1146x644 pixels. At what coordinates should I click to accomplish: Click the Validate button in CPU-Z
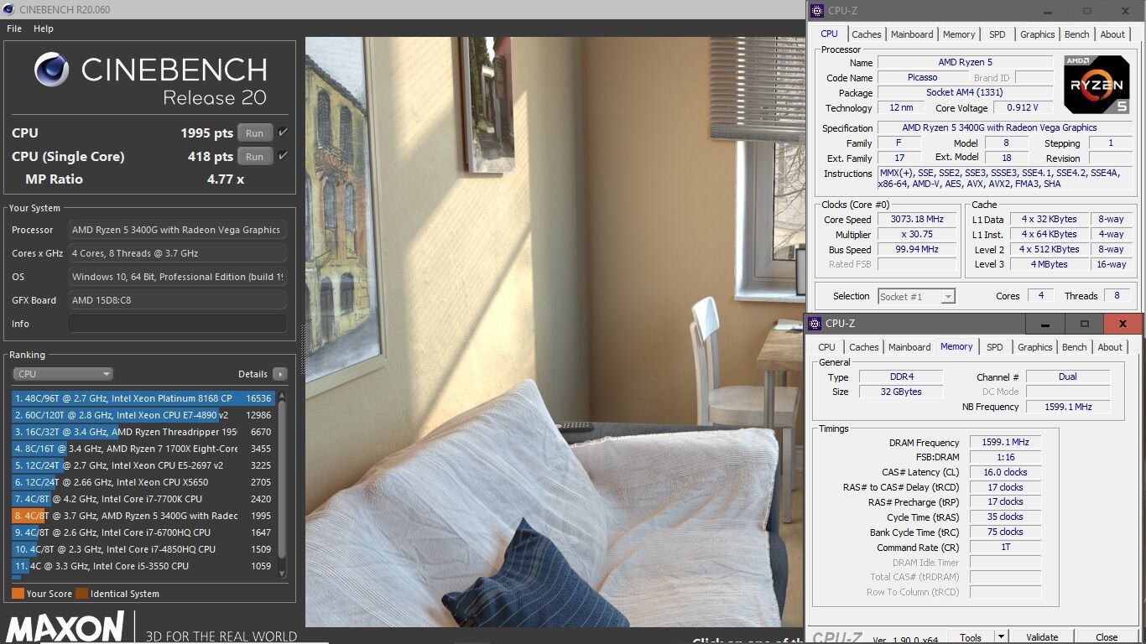point(1042,637)
